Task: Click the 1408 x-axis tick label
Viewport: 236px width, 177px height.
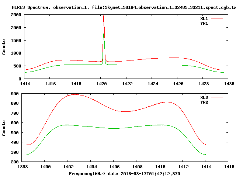Action: click(x=137, y=167)
